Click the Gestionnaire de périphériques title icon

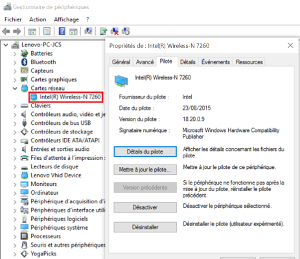7,7
